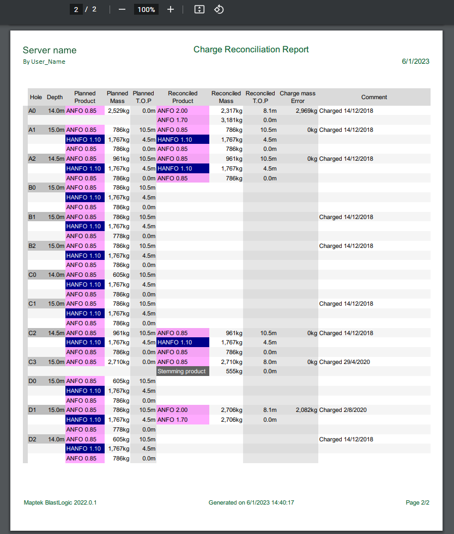Screen dimensions: 454x534
Task: Click the ANFO 2.00 reconciled cell for hole D1
Action: pos(183,410)
